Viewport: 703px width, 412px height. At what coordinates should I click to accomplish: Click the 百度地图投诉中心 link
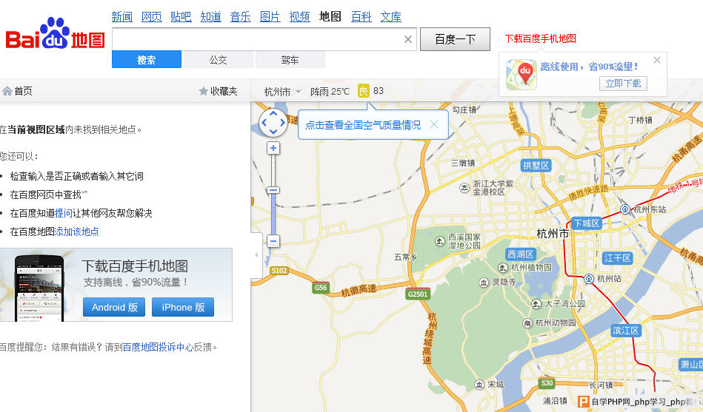[158, 347]
